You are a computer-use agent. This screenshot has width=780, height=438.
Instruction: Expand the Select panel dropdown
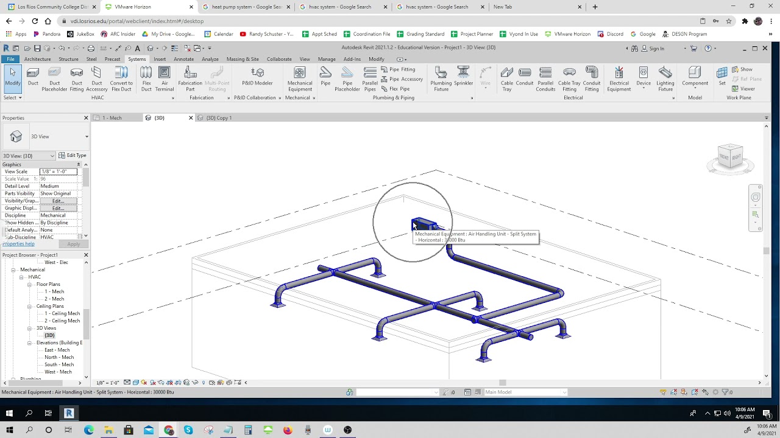click(12, 97)
